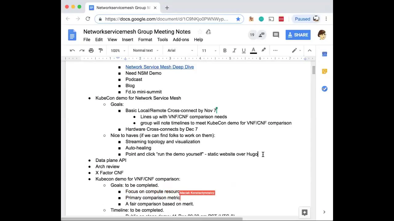The width and height of the screenshot is (394, 221).
Task: Click the red extension icon in Chrome
Action: 281,19
